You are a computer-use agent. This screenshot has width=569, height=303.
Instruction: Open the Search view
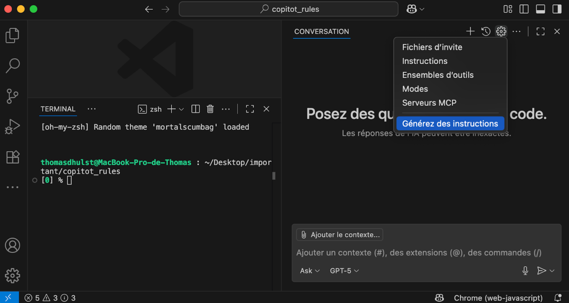point(12,65)
